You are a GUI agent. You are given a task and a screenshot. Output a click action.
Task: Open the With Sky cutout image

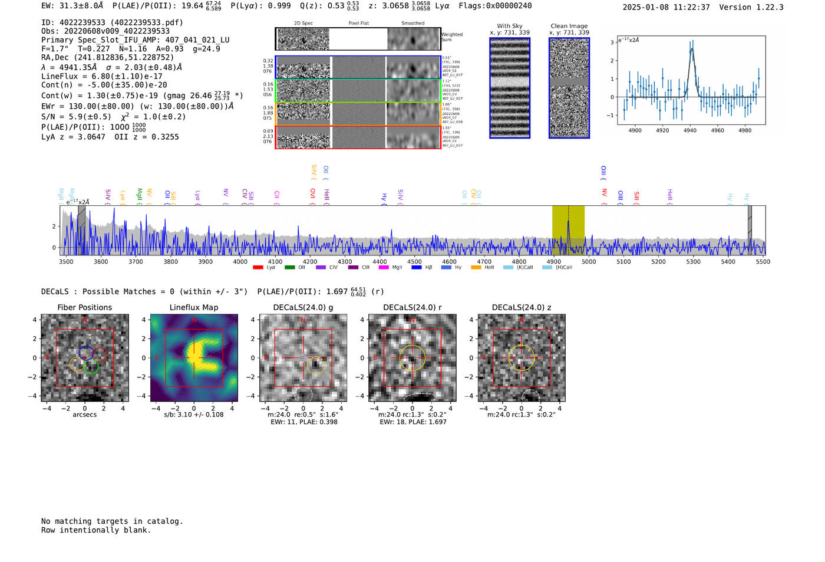click(x=510, y=88)
